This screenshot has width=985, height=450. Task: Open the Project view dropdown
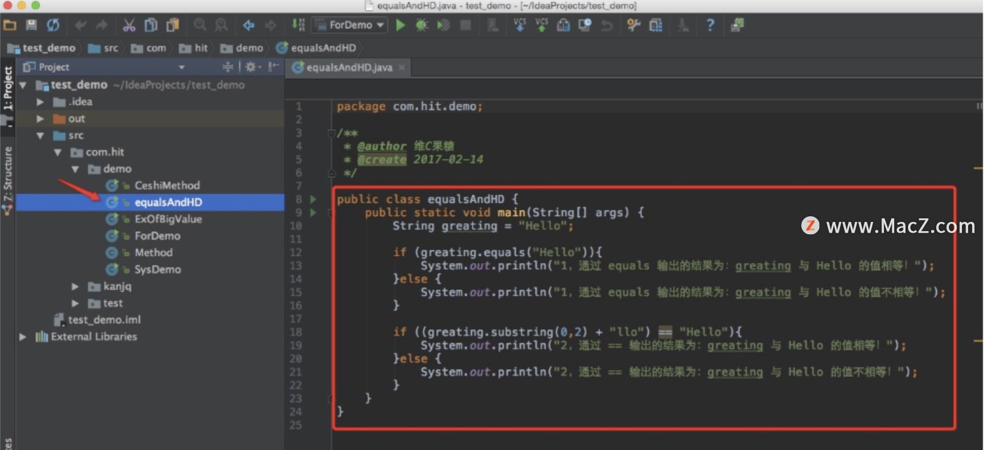click(182, 67)
